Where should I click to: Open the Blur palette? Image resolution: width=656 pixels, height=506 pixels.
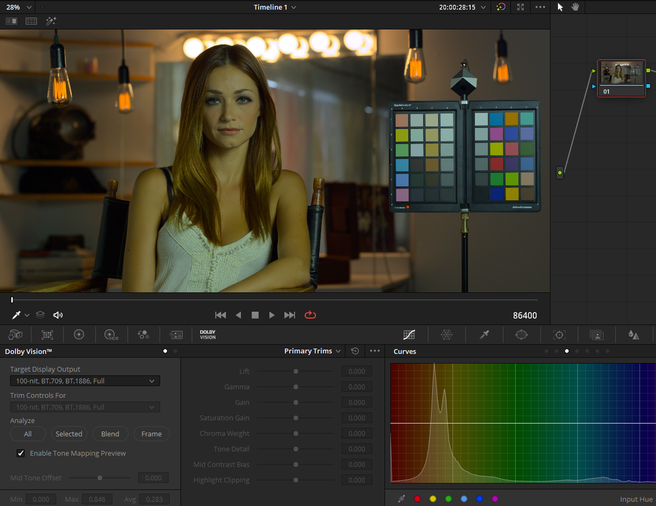tap(633, 335)
